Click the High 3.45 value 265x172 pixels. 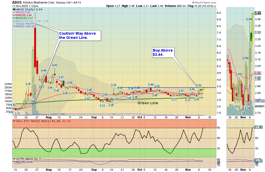[x=128, y=6]
